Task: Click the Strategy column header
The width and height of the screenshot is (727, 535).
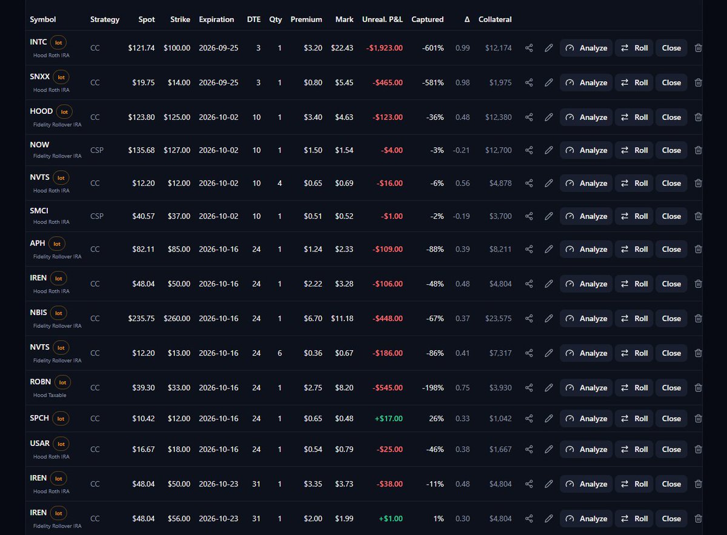Action: (105, 19)
